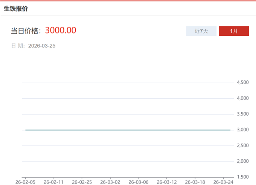Click the 4,500 price axis label
This screenshot has height=185, width=256.
[x=242, y=83]
